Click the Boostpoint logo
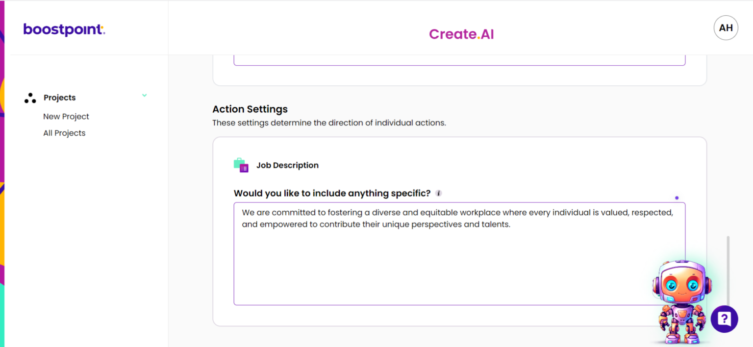 click(x=64, y=29)
